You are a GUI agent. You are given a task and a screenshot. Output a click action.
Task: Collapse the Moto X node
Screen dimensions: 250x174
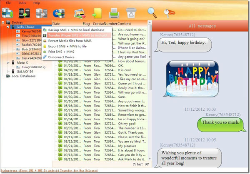pyautogui.click(x=8, y=62)
